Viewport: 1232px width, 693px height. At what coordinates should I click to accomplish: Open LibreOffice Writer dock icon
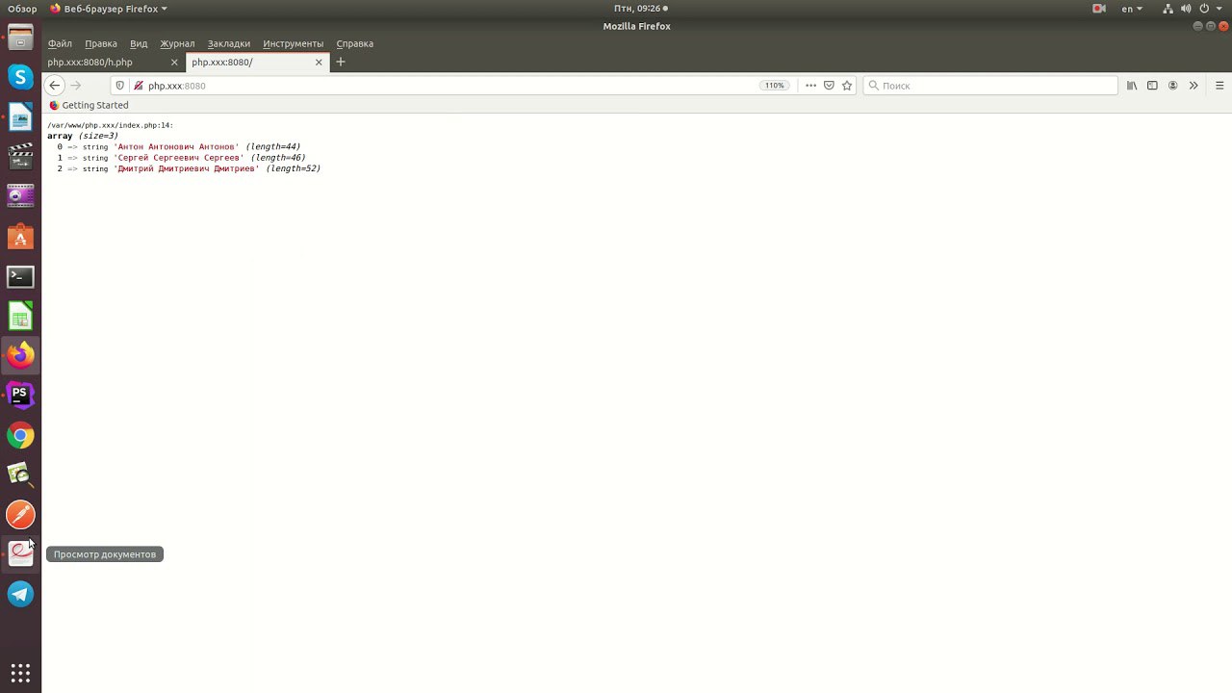[20, 117]
